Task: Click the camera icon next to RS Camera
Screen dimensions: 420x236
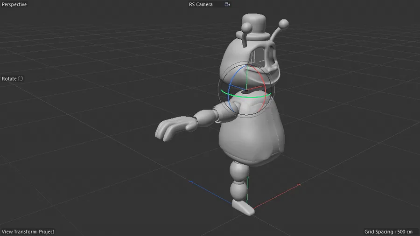Action: coord(227,4)
